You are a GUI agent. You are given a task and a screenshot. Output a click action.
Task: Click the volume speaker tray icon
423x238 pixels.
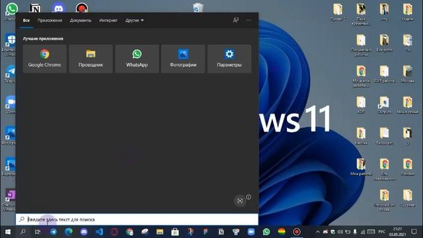tap(340, 232)
